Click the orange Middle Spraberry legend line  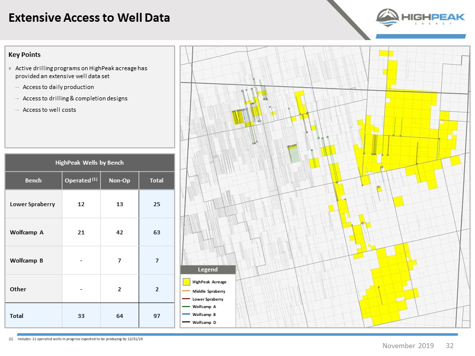click(x=186, y=291)
